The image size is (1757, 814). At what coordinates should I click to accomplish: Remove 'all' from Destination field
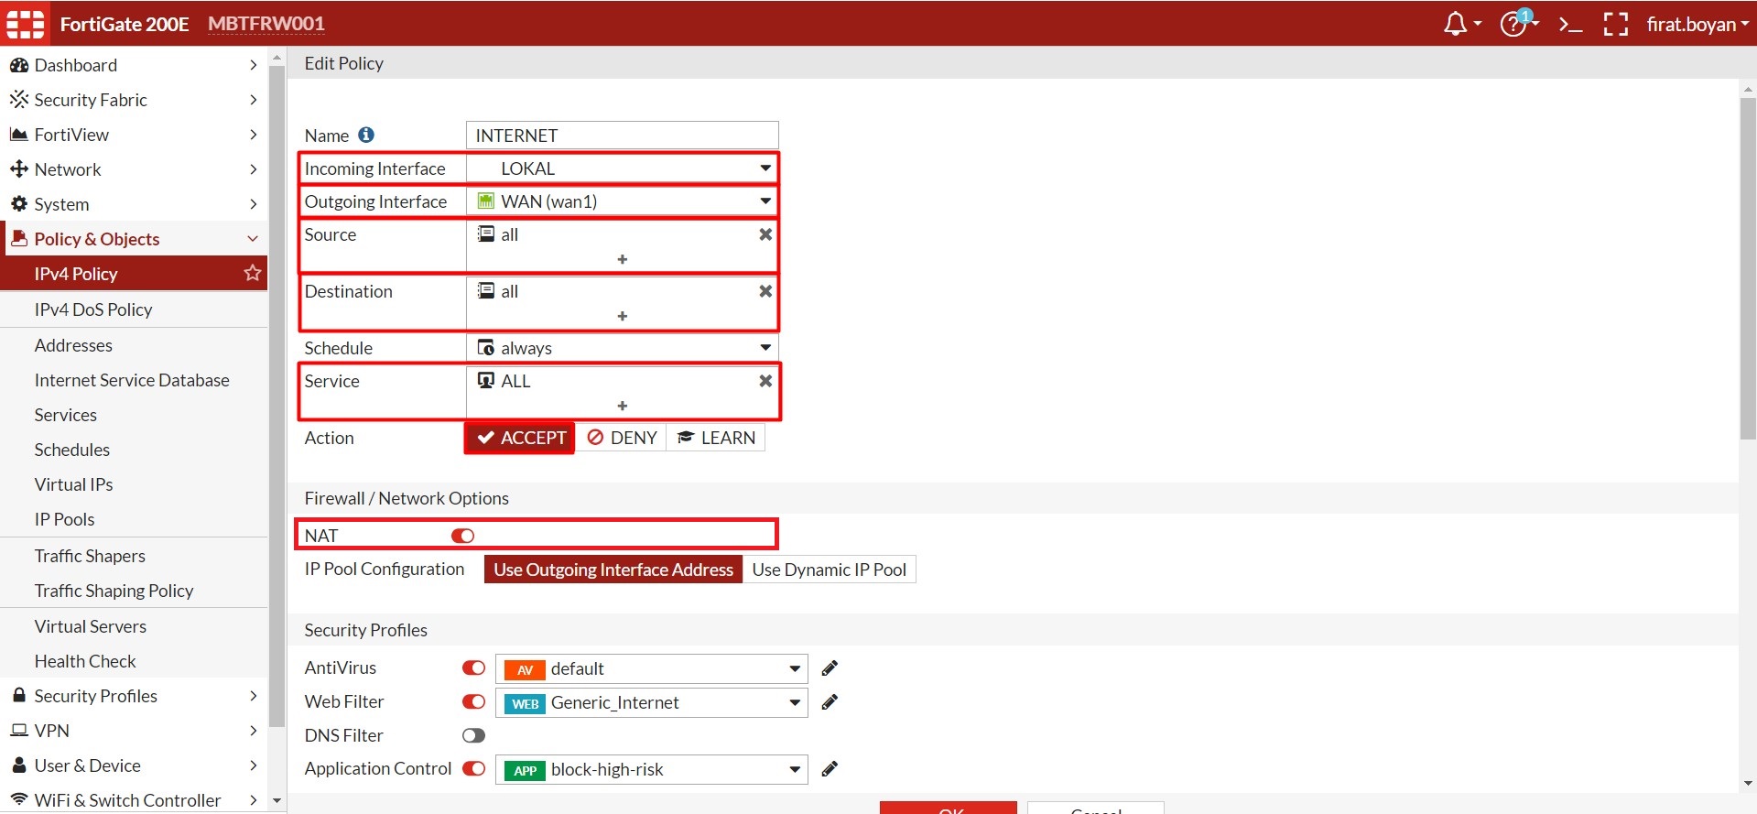765,291
